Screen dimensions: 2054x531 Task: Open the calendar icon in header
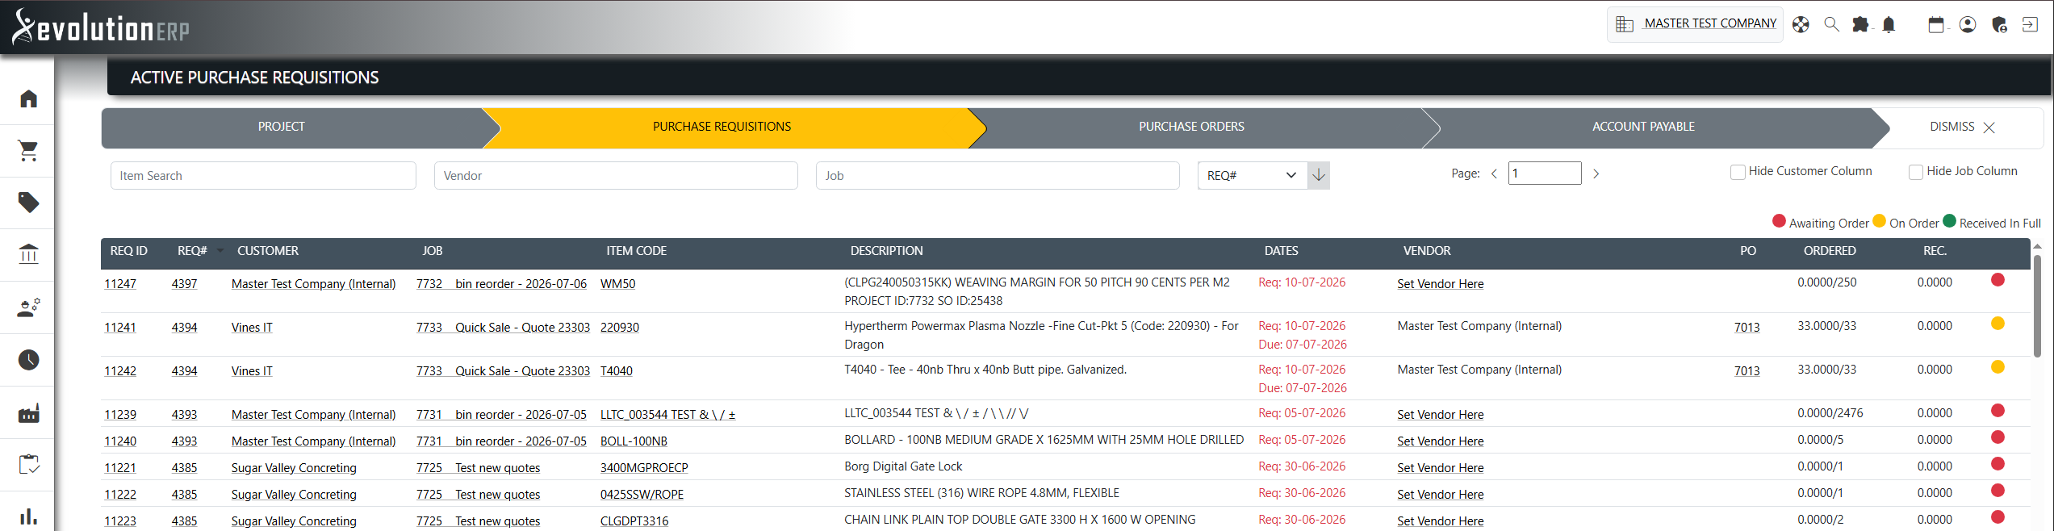(x=1936, y=24)
